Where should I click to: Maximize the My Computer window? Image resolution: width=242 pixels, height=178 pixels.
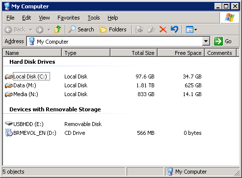pos(226,6)
